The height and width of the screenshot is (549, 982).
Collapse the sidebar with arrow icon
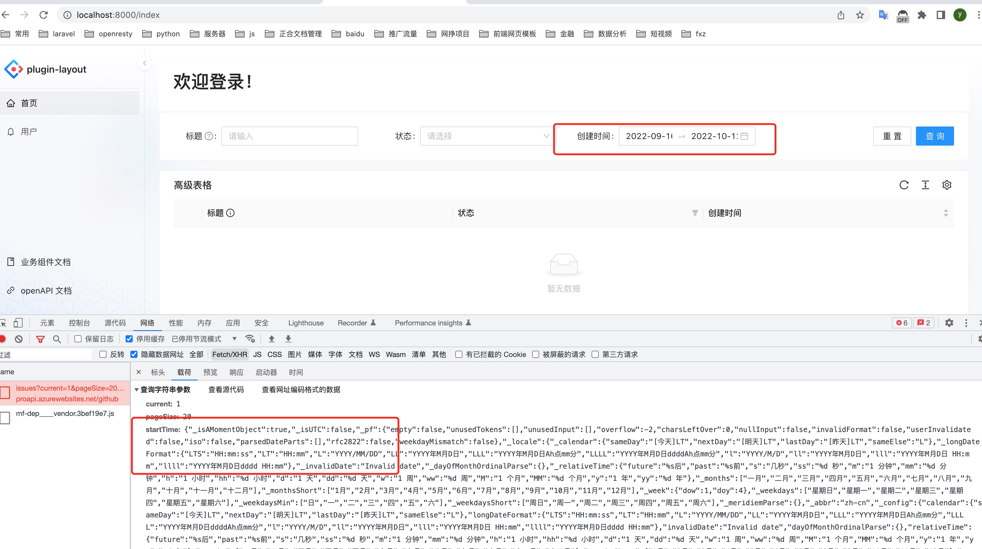[145, 63]
